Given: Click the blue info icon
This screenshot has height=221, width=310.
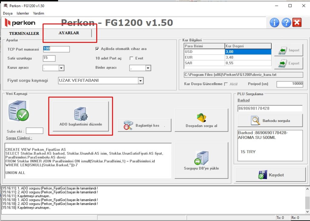Looking at the screenshot, I should [x=274, y=23].
